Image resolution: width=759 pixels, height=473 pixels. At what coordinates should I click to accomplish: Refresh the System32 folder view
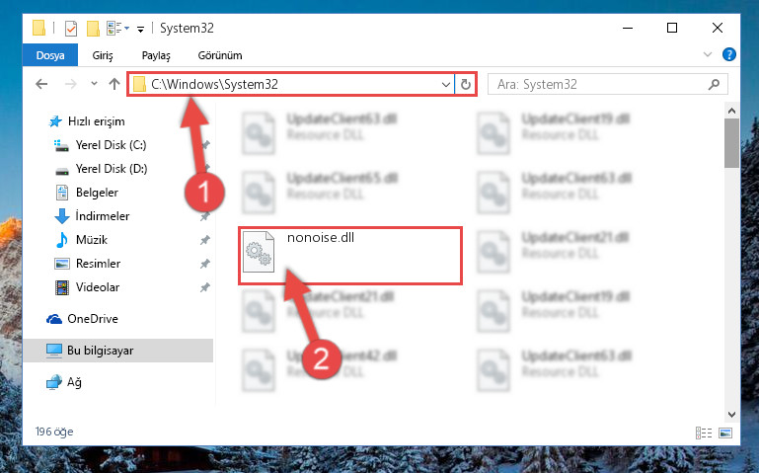pos(466,84)
